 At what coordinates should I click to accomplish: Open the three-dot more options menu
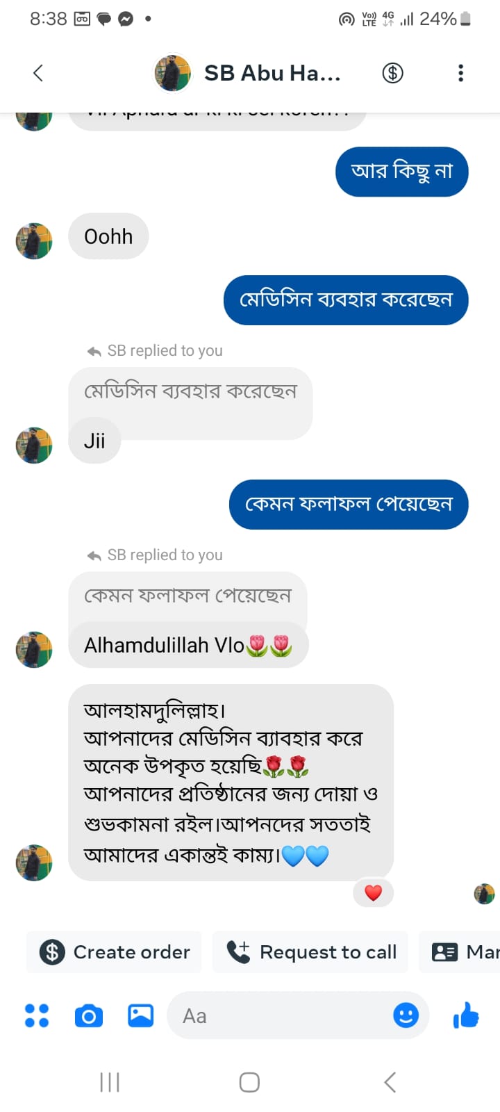(x=460, y=73)
